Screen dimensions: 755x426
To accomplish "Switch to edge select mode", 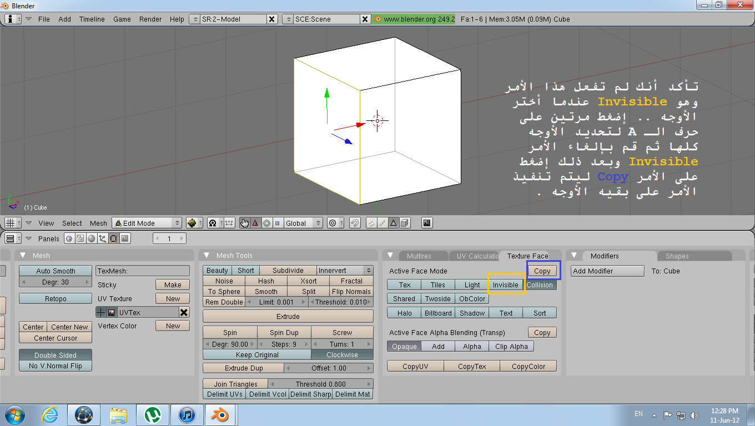I will (x=382, y=223).
